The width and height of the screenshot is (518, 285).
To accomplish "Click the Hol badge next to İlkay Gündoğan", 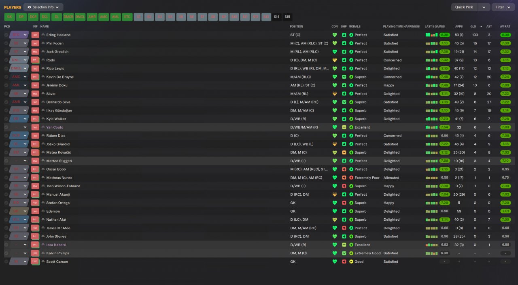I will (35, 110).
